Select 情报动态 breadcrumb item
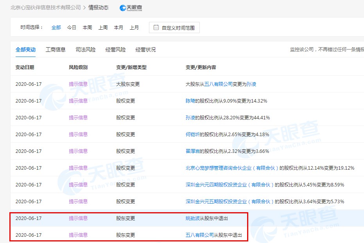 point(99,8)
